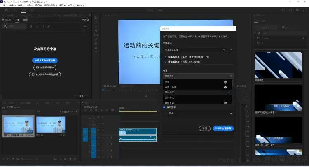Solo audio track A1
The width and height of the screenshot is (309, 167).
click(x=106, y=137)
